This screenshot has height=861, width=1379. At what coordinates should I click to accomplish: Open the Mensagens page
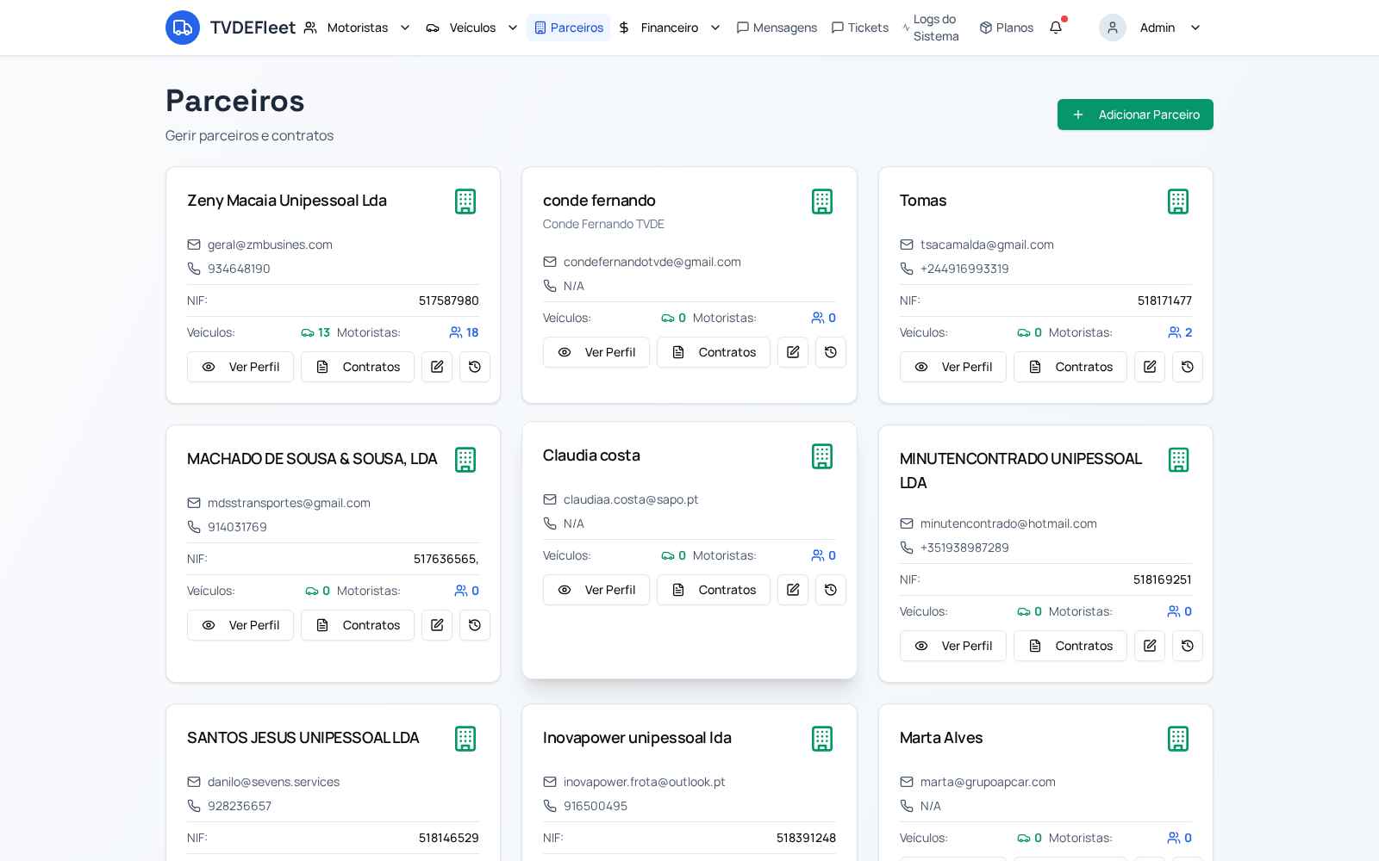pos(777,28)
